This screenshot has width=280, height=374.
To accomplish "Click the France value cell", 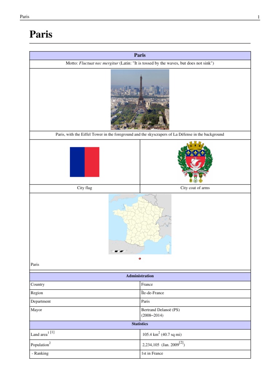I will (x=195, y=285).
